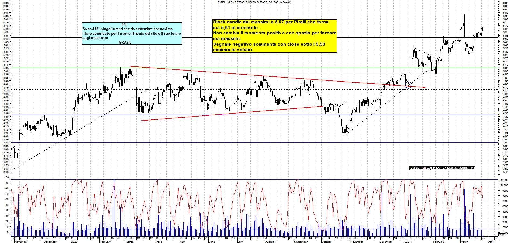This screenshot has height=243, width=509.
Task: Click the '90' oscillator scale label
Action: (7, 182)
